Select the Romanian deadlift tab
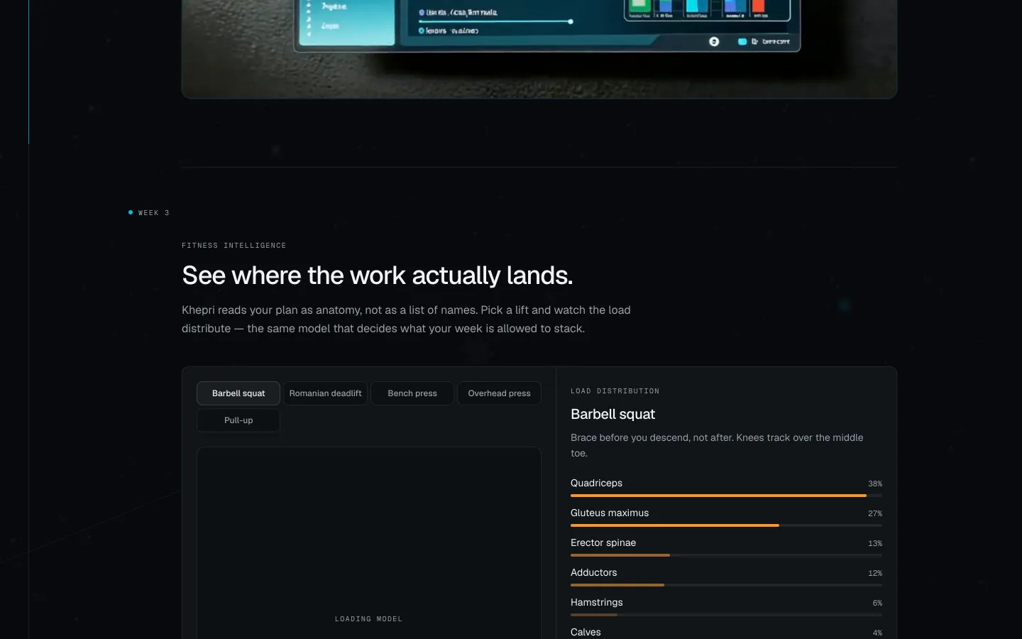 (x=325, y=393)
